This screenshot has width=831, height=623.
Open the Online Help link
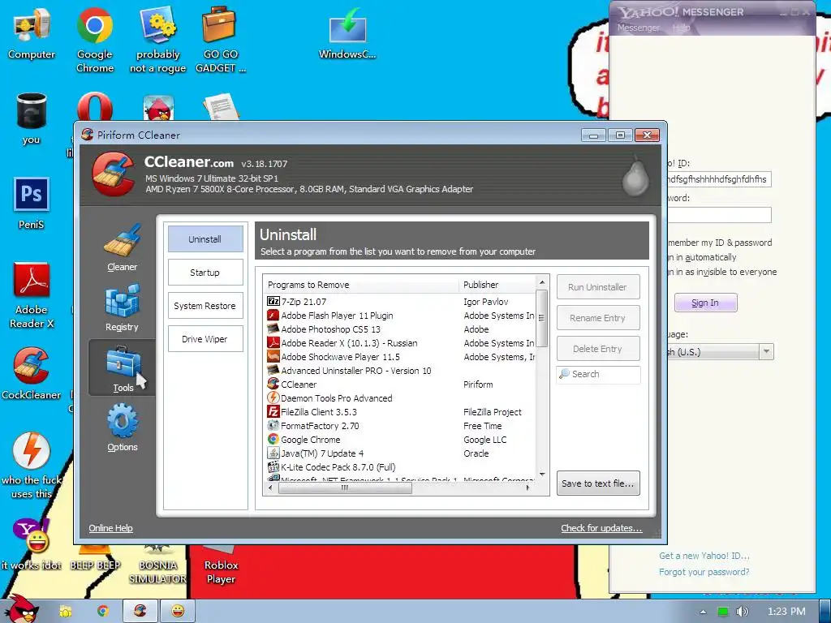coord(110,528)
